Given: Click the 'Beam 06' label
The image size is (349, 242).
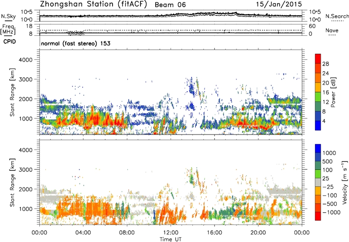Looking at the screenshot, I should [170, 5].
